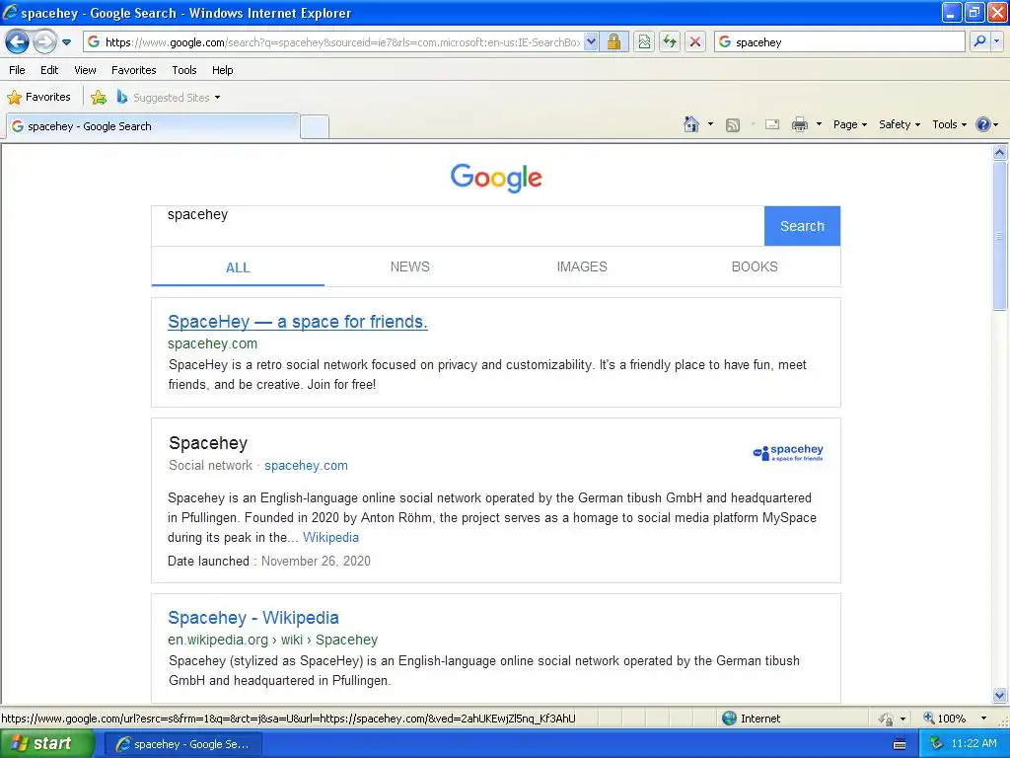Switch to the BOOKS results tab
The height and width of the screenshot is (758, 1010).
(x=755, y=266)
